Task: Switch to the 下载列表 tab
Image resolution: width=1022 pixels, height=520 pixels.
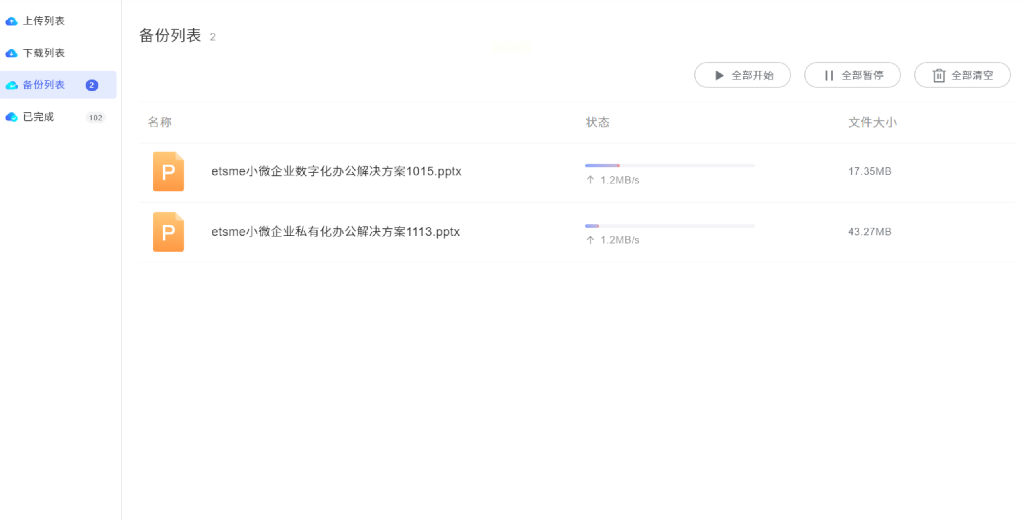Action: click(44, 53)
